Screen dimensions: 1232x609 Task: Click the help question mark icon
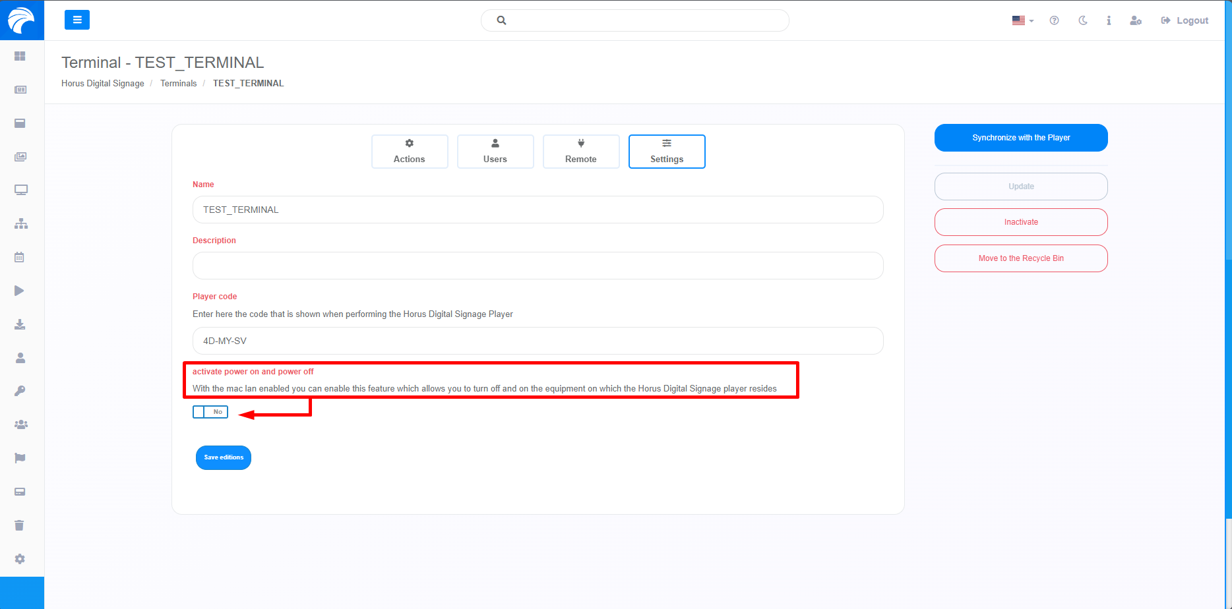point(1054,20)
